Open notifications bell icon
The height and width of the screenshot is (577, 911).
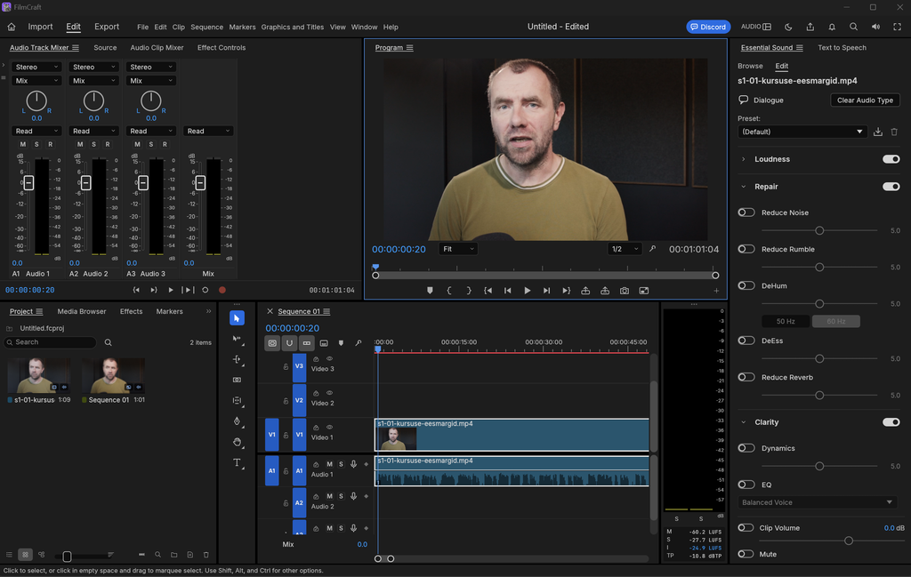click(832, 27)
